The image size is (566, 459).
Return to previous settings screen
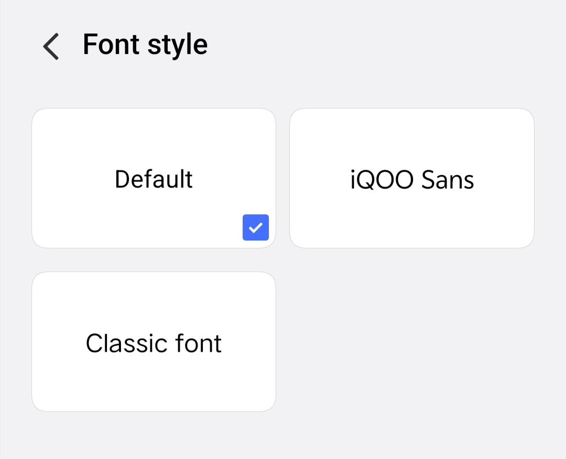pos(51,46)
